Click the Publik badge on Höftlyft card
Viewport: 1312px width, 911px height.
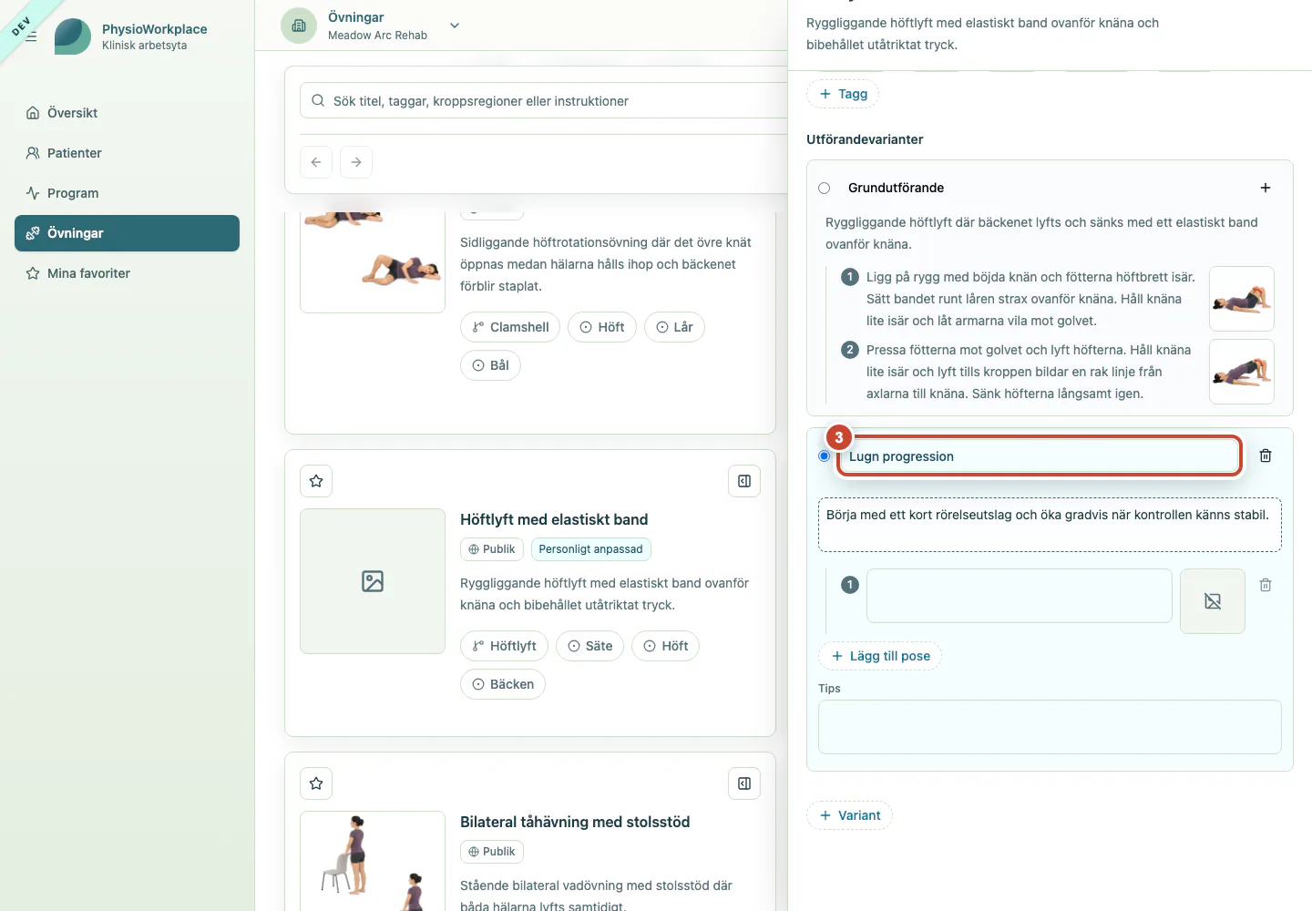tap(492, 549)
